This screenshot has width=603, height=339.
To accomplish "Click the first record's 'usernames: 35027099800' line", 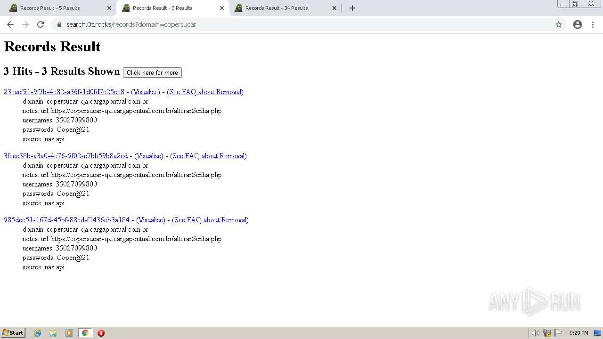I will (60, 120).
